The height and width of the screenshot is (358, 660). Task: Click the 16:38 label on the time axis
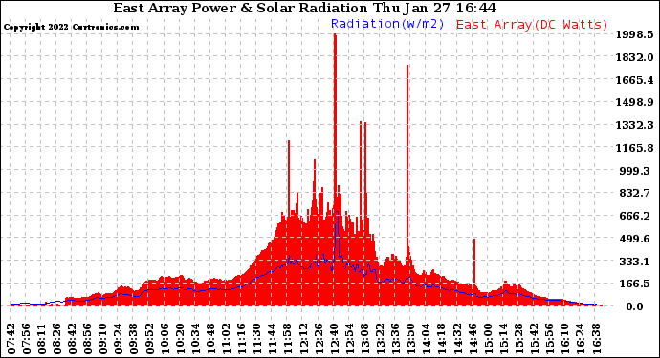(596, 339)
